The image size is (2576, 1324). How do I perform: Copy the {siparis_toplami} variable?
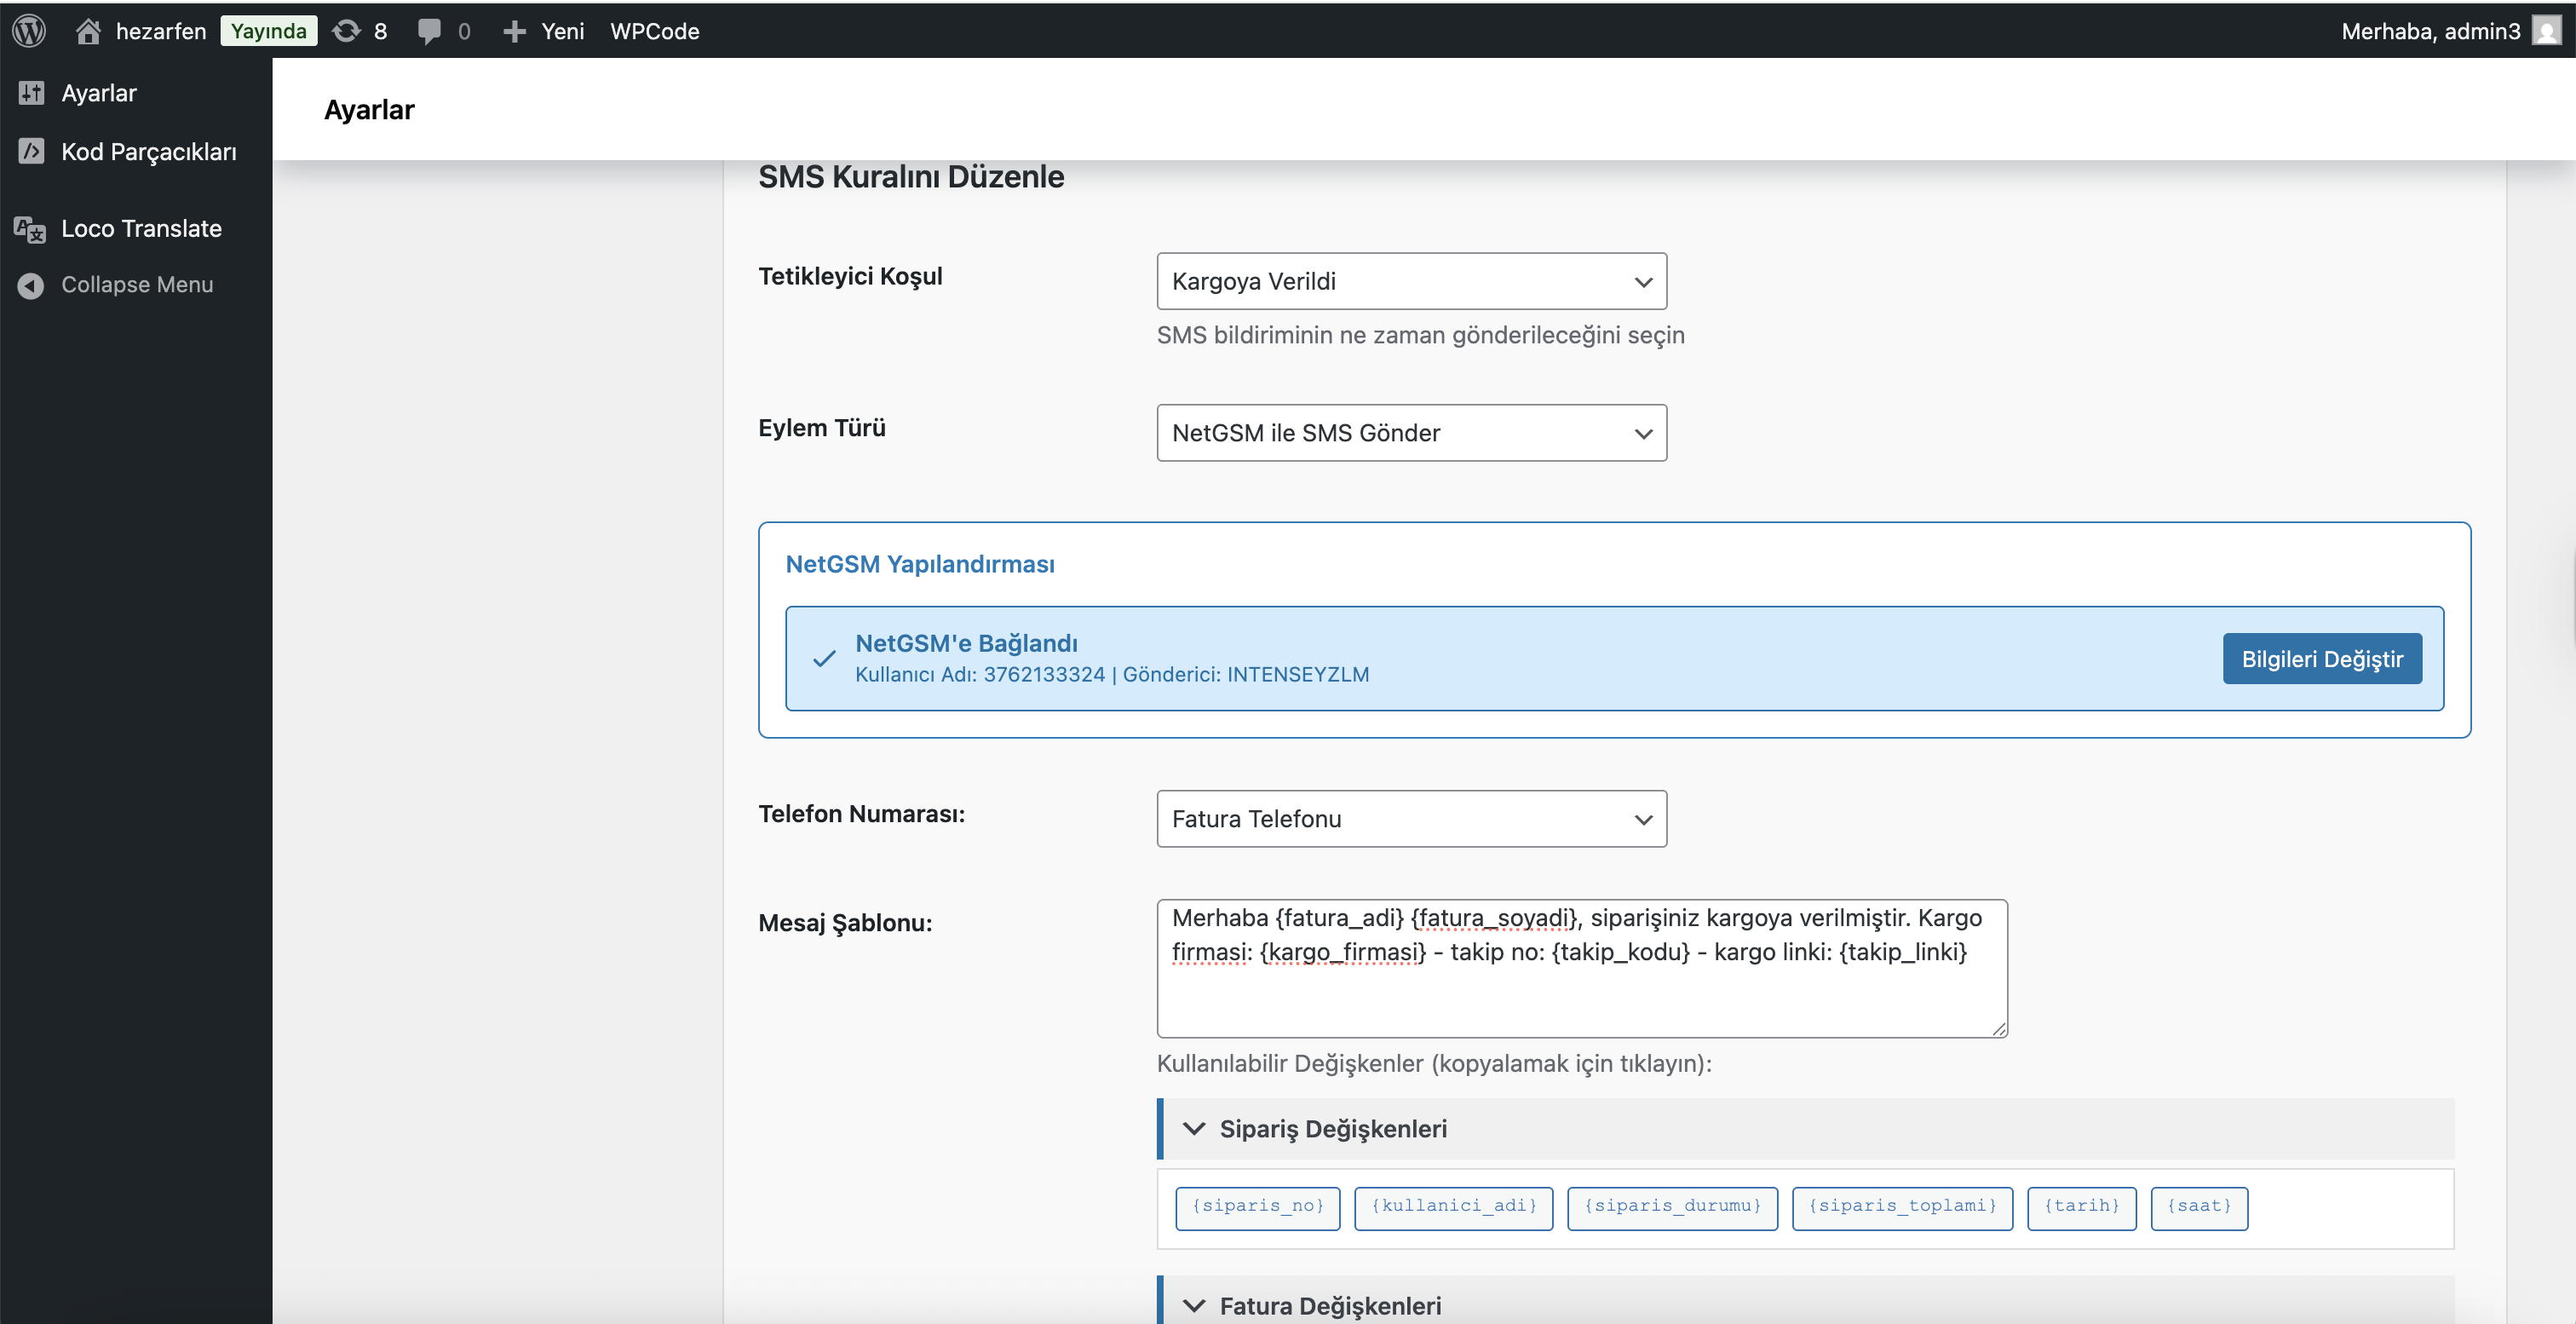[1902, 1208]
